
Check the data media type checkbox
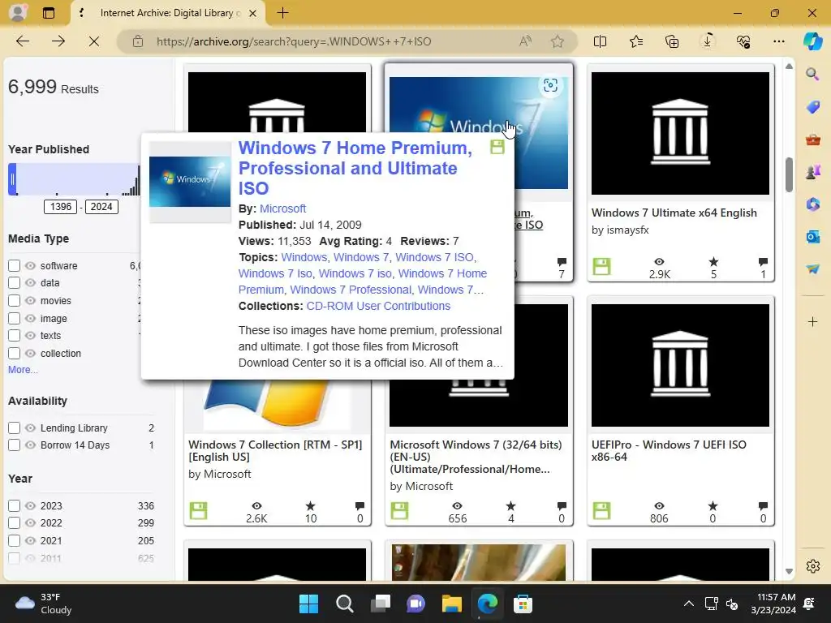[x=15, y=283]
